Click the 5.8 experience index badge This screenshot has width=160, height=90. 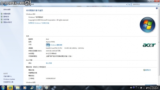[48, 45]
